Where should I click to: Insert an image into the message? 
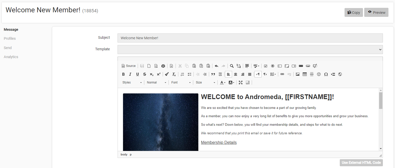298,74
